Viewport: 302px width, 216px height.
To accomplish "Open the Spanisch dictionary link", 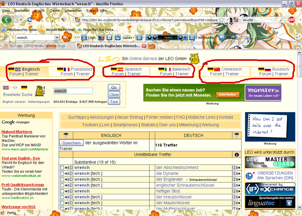I will [133, 69].
